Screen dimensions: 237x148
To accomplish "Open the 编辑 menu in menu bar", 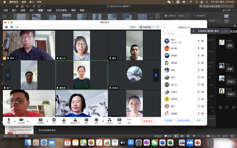I will point(24,2).
